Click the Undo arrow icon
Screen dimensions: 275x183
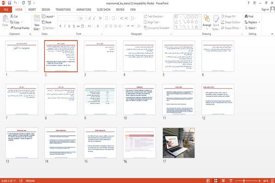pos(16,3)
